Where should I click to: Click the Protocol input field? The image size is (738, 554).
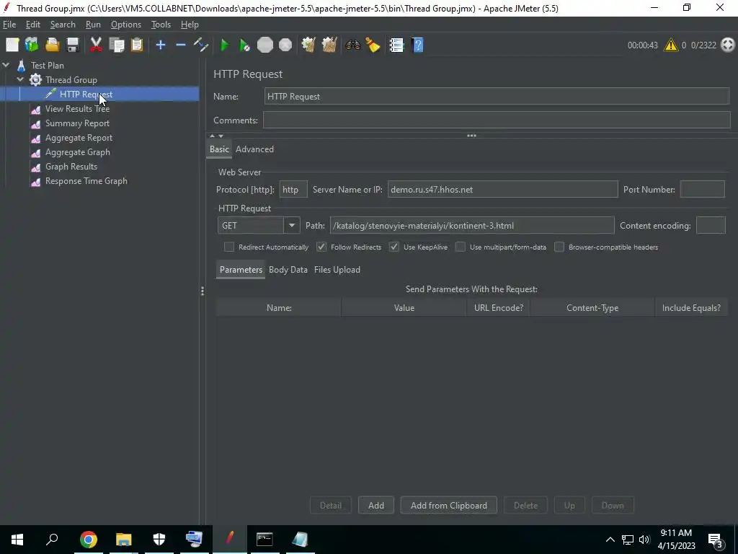(x=293, y=190)
